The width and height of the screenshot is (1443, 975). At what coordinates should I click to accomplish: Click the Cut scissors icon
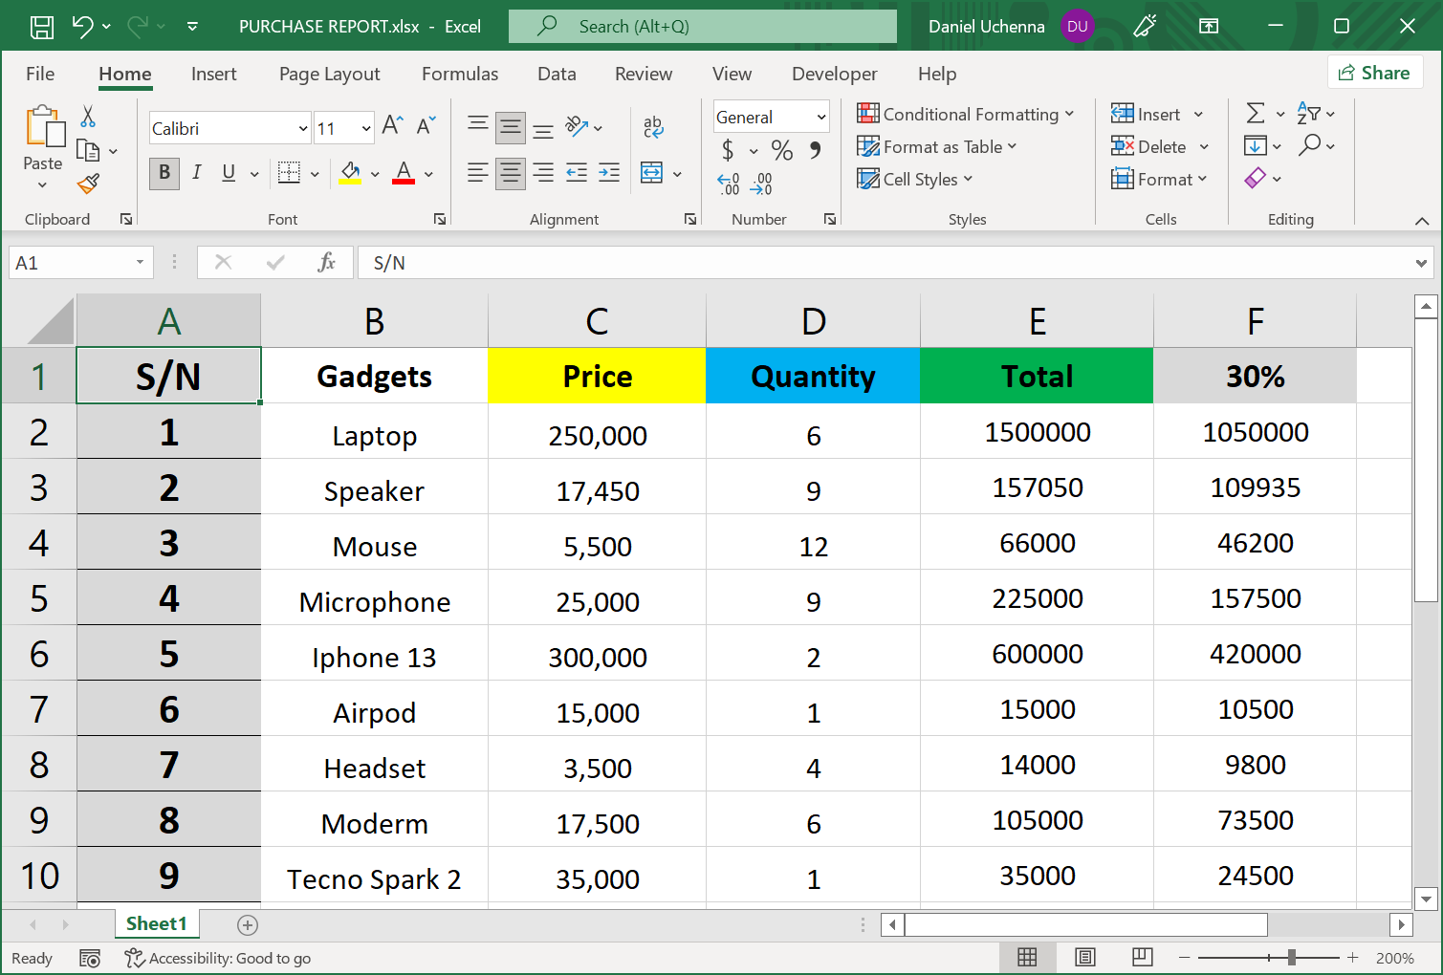(88, 117)
